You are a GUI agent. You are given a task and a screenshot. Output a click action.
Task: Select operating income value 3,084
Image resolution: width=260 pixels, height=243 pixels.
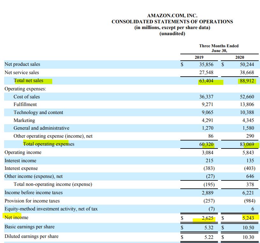207,153
